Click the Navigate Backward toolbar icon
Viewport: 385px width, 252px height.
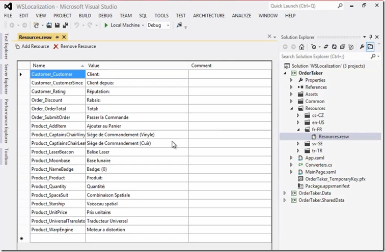pyautogui.click(x=12, y=25)
